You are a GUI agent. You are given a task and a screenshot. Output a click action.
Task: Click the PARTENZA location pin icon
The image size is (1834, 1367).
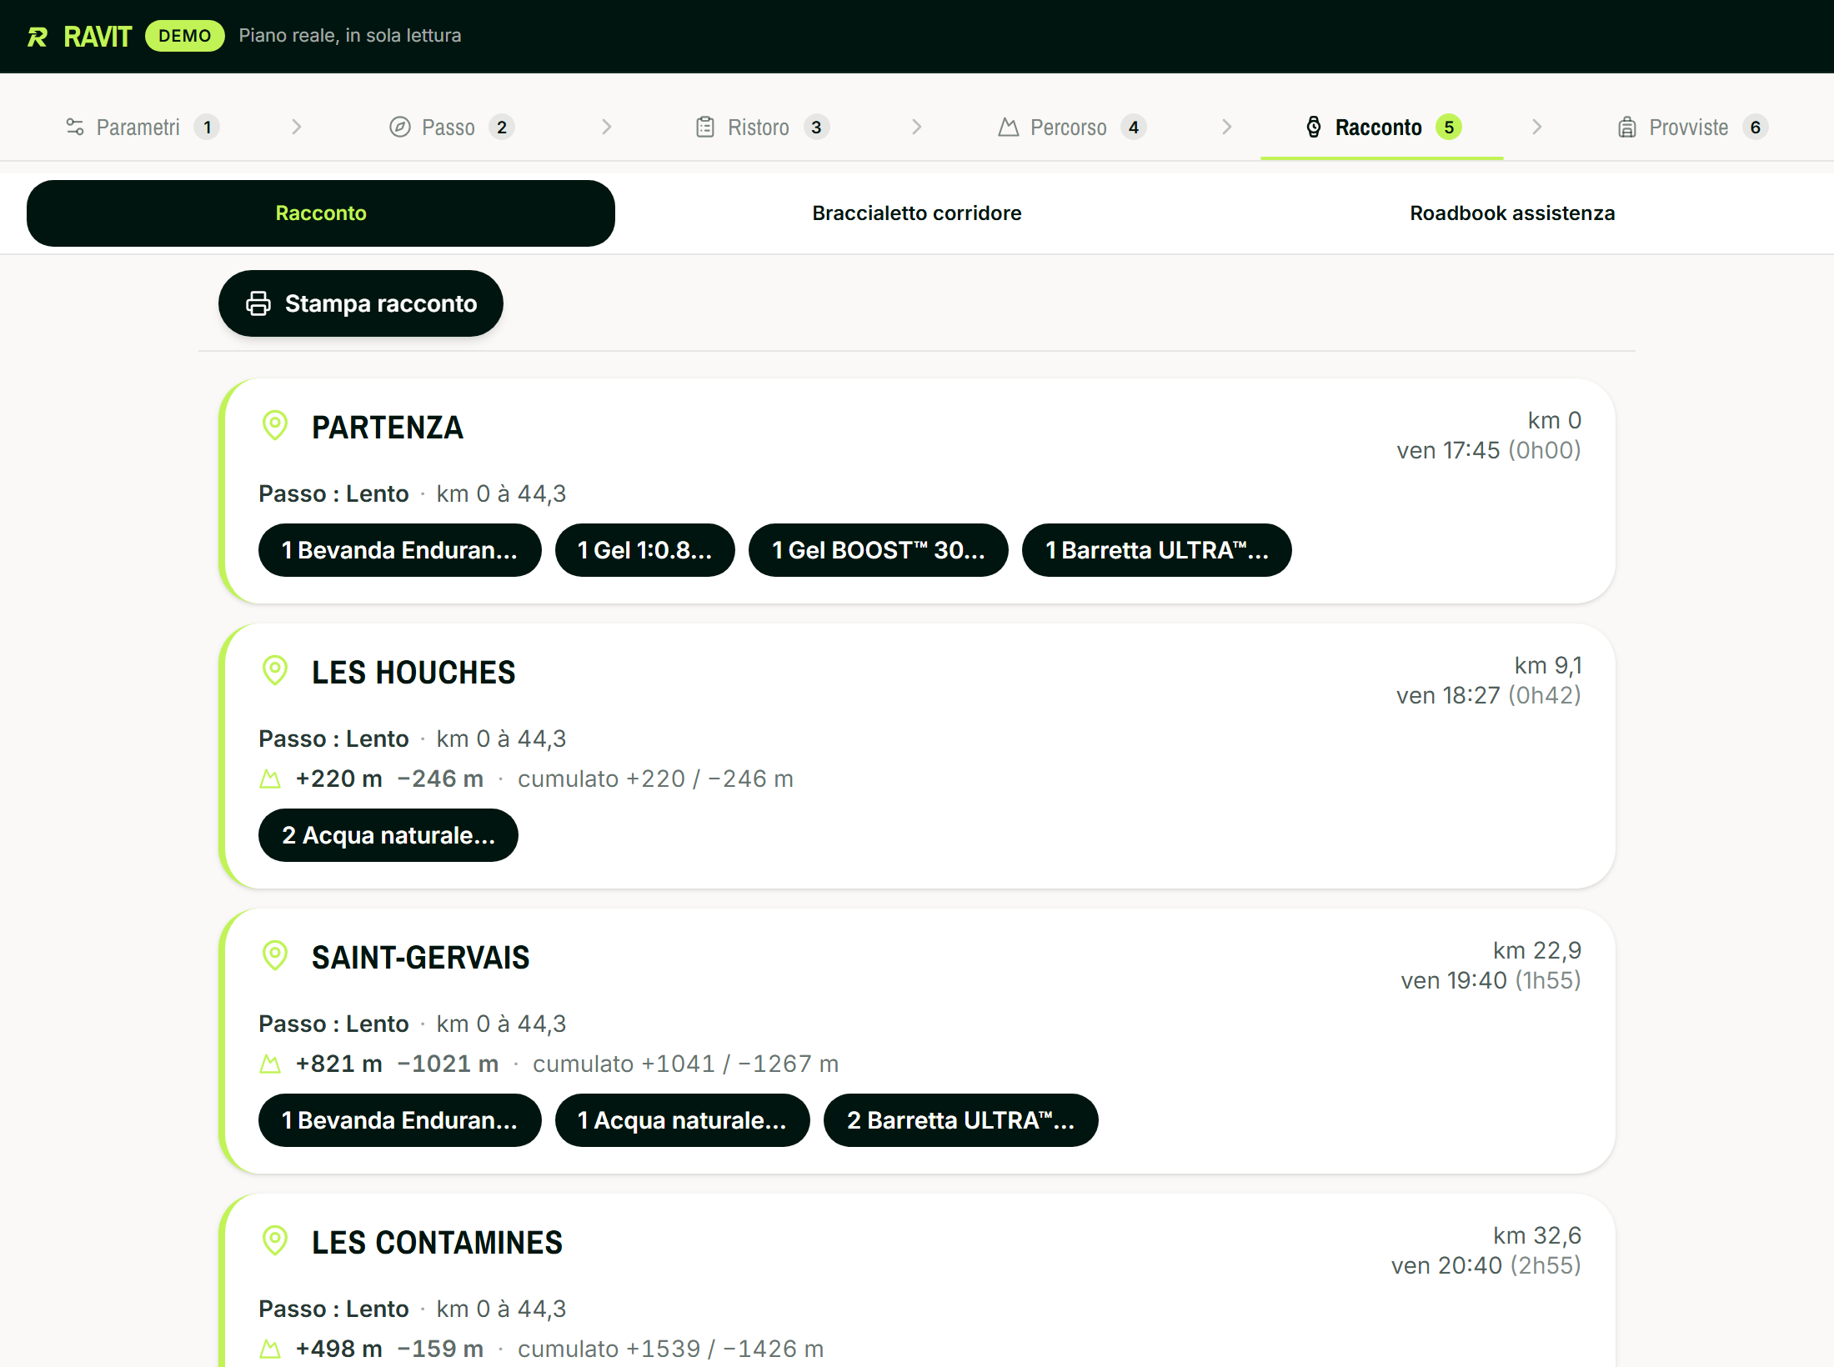coord(275,425)
